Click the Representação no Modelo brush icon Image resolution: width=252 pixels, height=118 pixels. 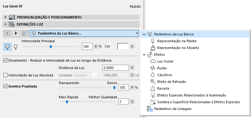[x=153, y=48]
